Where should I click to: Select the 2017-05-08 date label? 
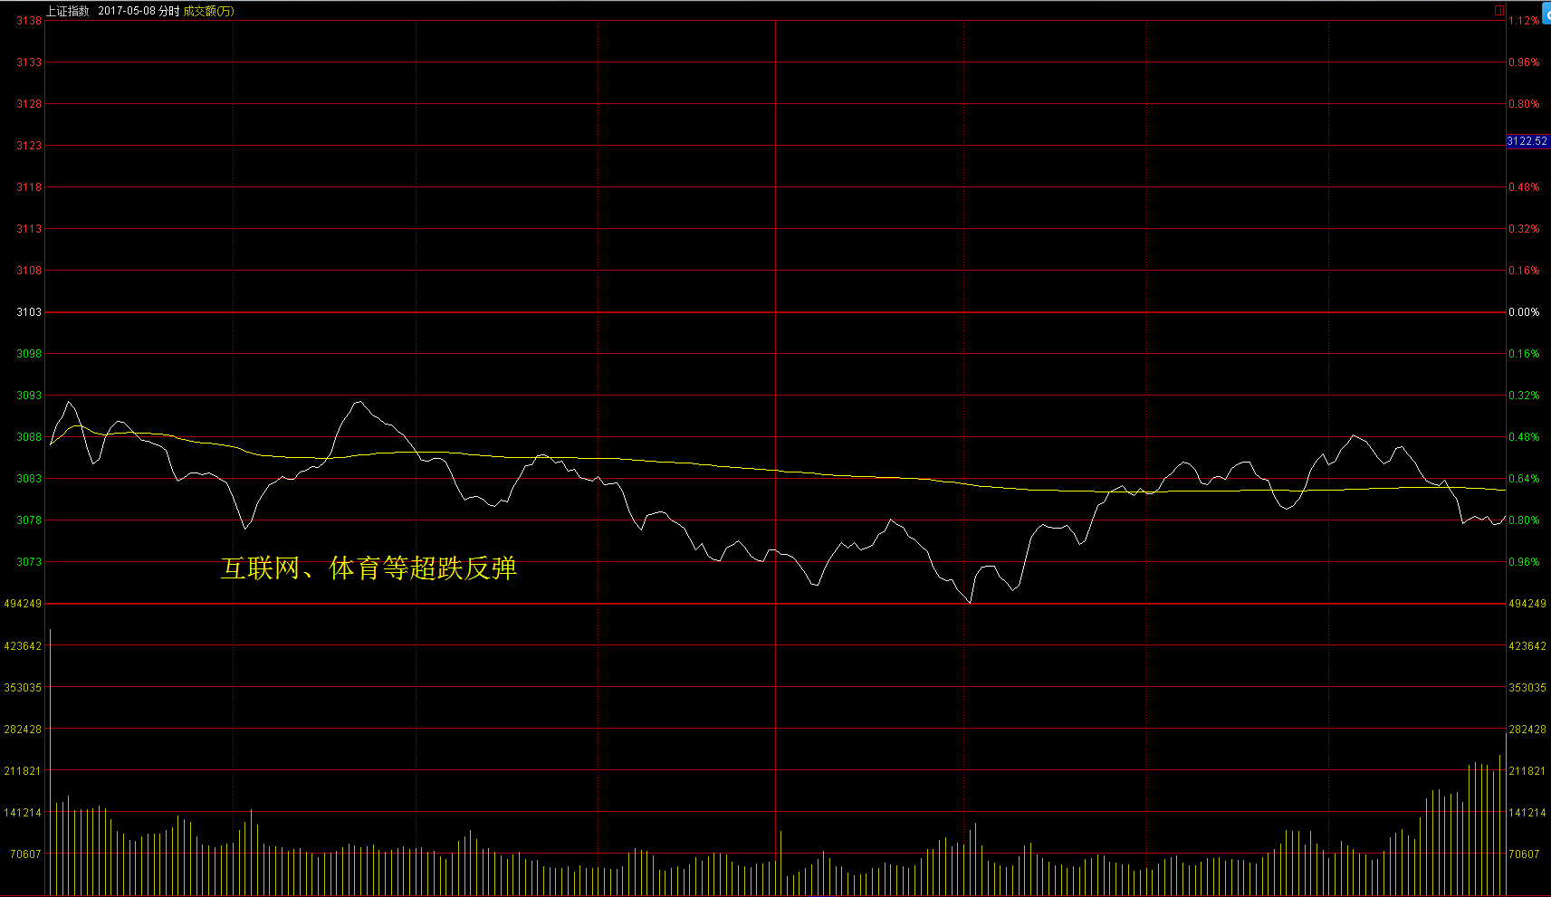[126, 11]
